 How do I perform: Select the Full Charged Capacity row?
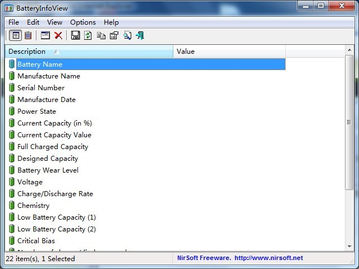pos(53,147)
